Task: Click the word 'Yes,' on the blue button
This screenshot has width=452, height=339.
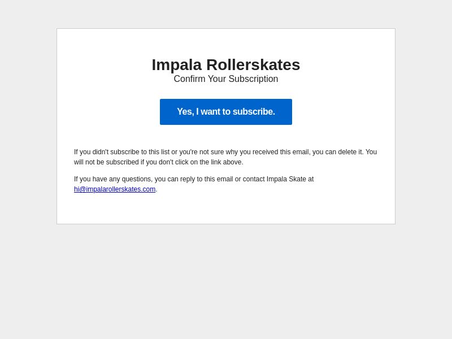Action: pos(185,111)
